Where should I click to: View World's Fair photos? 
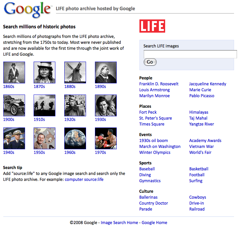200,153
